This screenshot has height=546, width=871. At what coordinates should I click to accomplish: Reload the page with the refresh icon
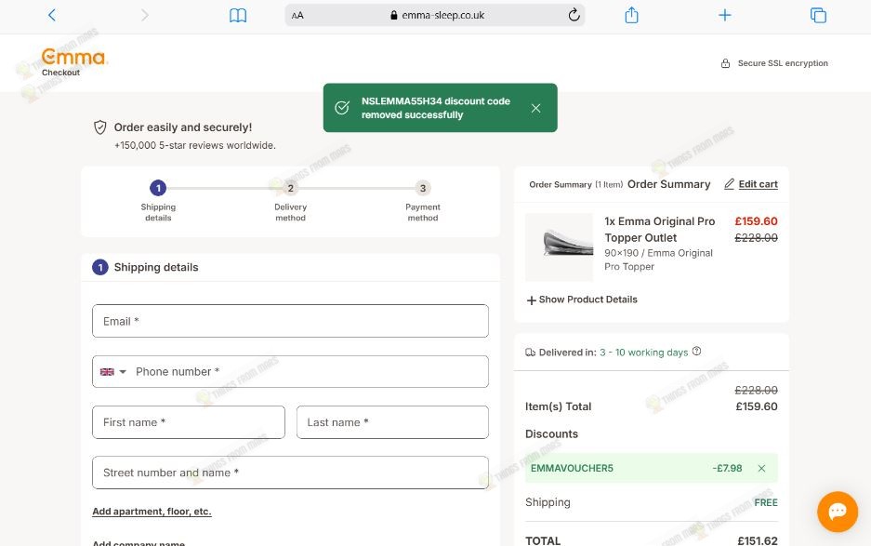[x=574, y=15]
